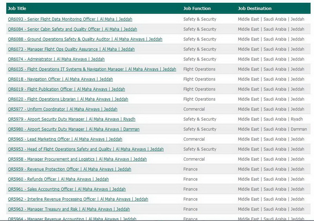Open QR6088 Ground Operations Safety & Quality Auditor

tap(85, 39)
